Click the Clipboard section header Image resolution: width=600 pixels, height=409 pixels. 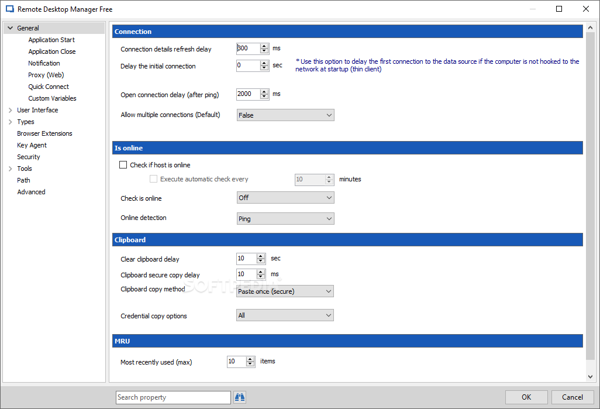pos(347,240)
